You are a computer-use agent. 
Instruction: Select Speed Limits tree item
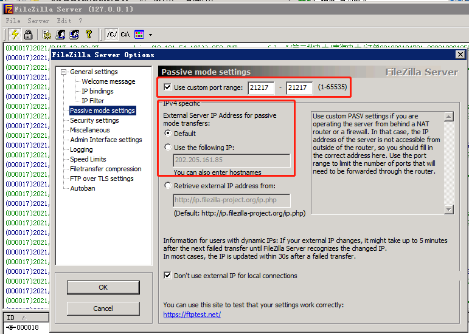click(88, 159)
